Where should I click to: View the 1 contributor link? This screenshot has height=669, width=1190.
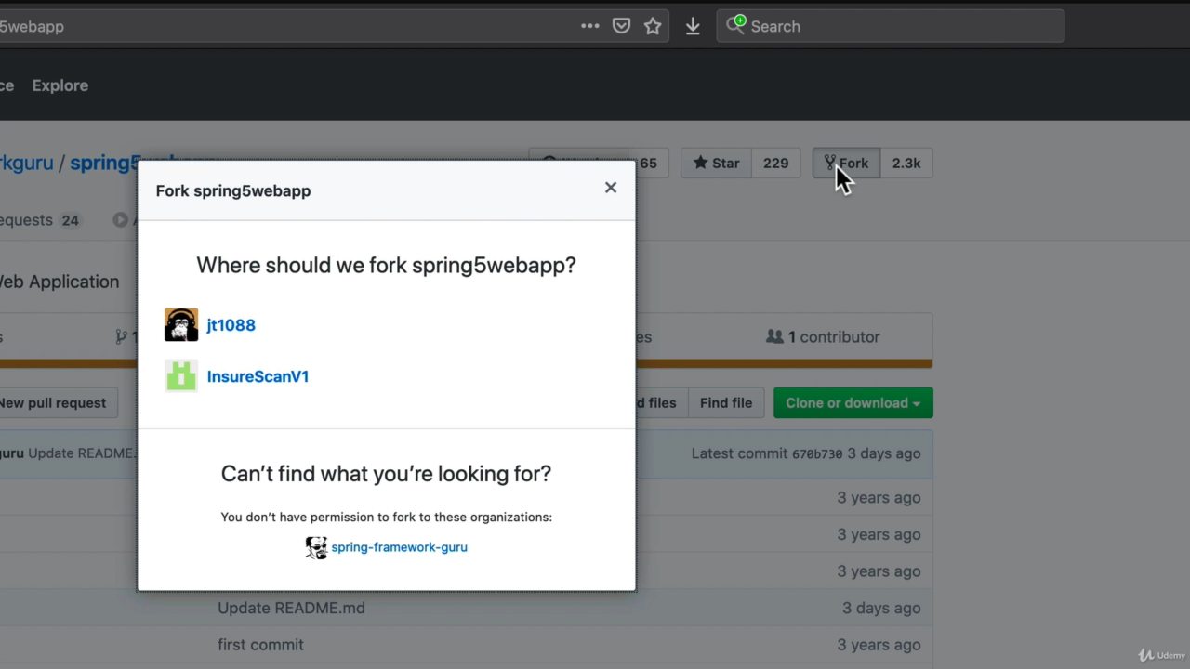pos(823,337)
